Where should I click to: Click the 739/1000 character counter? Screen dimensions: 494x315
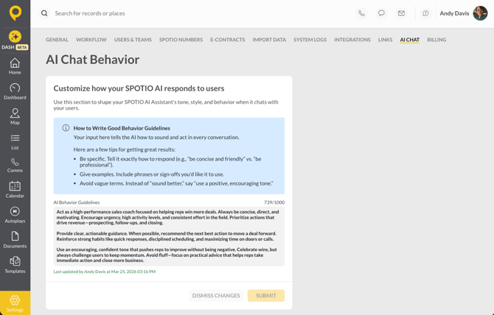274,202
